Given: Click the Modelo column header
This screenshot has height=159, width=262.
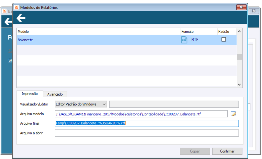Looking at the screenshot, I should (99, 32).
